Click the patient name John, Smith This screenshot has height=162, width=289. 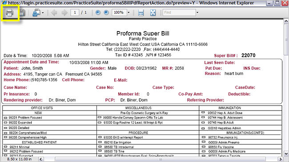pyautogui.click(x=32, y=68)
